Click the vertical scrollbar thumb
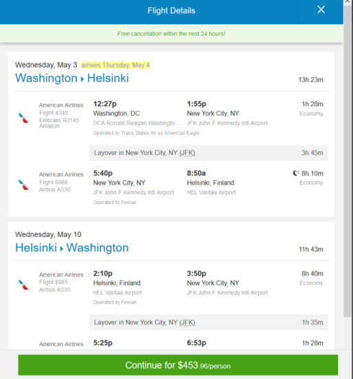Screen dimensions: 353x379 point(347,161)
